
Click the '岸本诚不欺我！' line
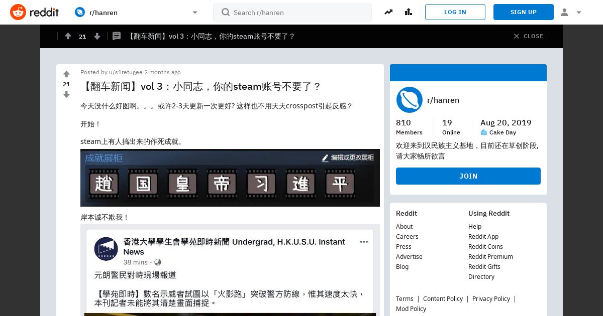tap(105, 217)
